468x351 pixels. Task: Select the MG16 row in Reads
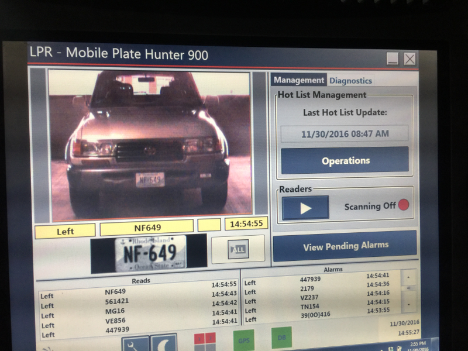click(139, 310)
